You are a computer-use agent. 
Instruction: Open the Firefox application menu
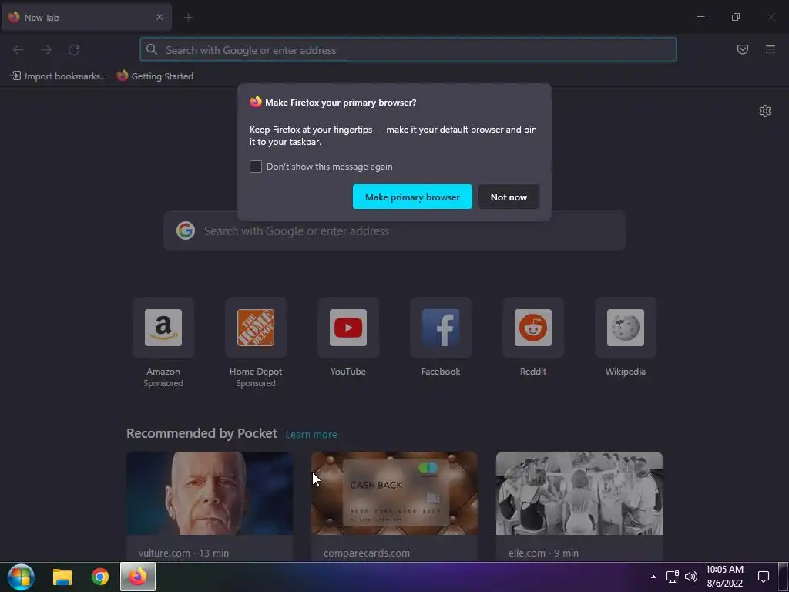point(771,49)
